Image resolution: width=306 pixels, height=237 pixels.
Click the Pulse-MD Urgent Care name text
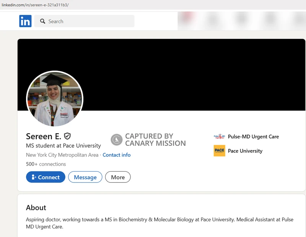(x=253, y=136)
